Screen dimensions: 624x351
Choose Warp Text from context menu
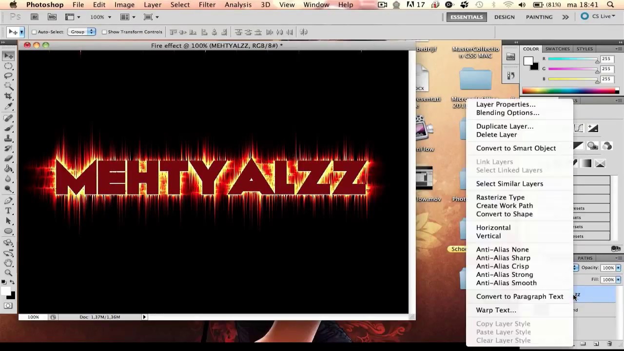pos(496,310)
